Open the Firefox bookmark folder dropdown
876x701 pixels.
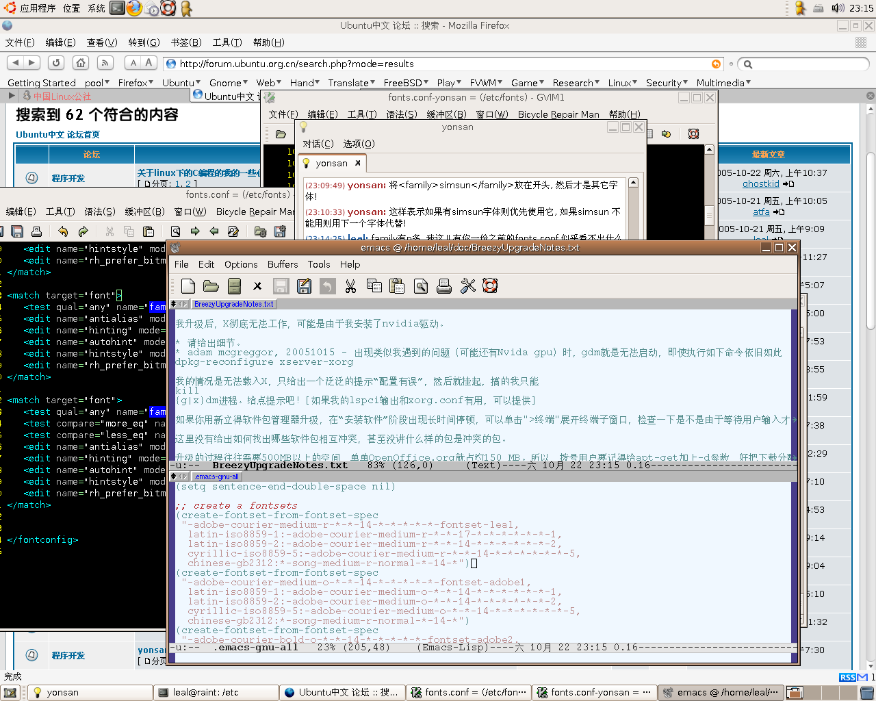point(136,83)
